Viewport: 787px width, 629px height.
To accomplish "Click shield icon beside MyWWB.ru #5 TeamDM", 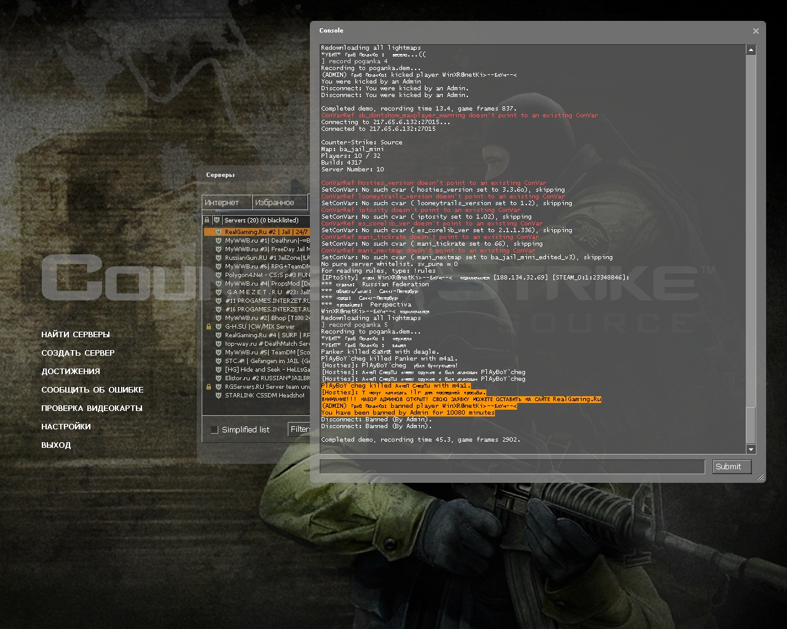I will coord(218,353).
